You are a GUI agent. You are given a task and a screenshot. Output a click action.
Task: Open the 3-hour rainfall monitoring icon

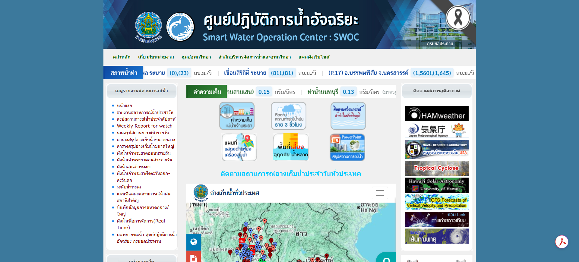[x=289, y=116]
